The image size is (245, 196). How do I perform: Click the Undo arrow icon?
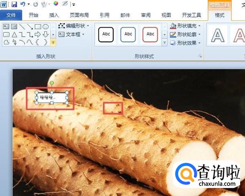22,4
